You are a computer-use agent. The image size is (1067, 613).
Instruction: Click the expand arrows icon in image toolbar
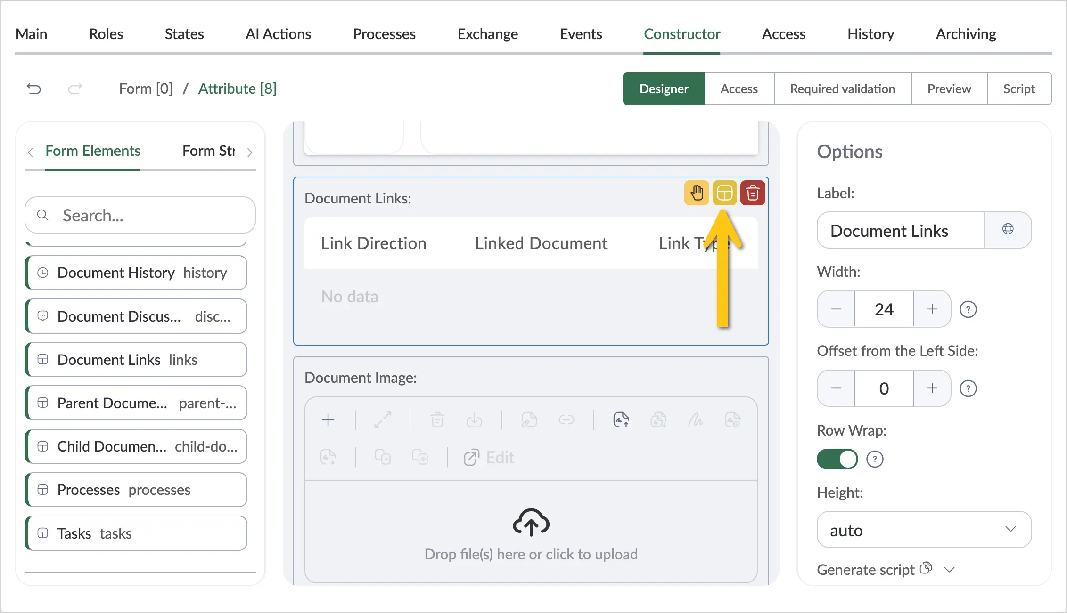coord(383,419)
